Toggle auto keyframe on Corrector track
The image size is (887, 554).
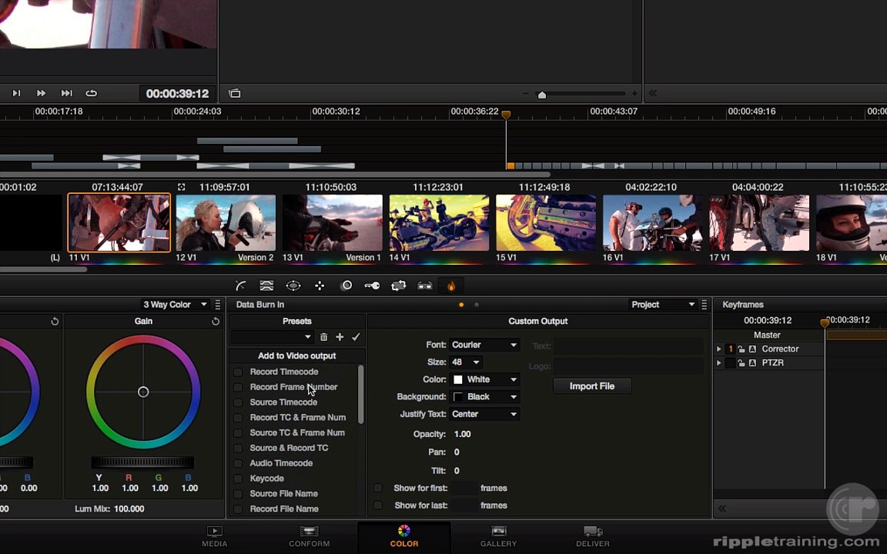click(x=752, y=349)
